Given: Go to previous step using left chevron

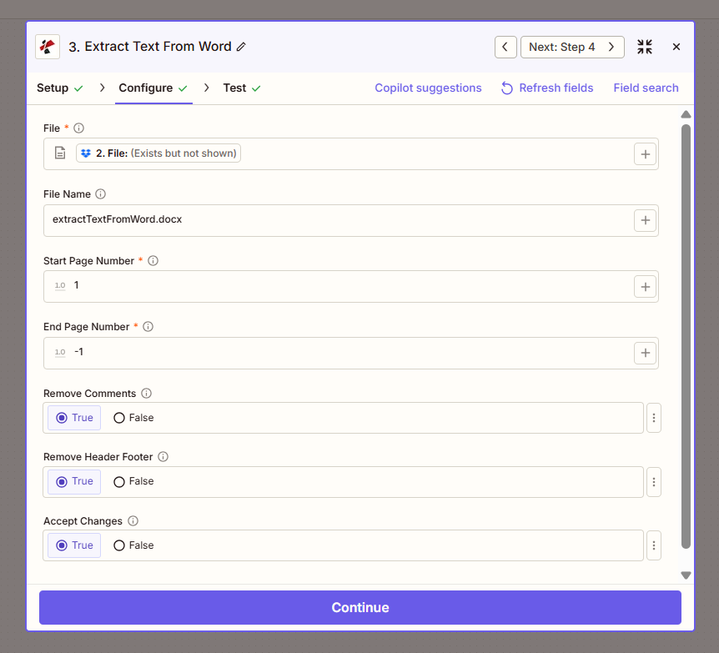Looking at the screenshot, I should (x=505, y=47).
